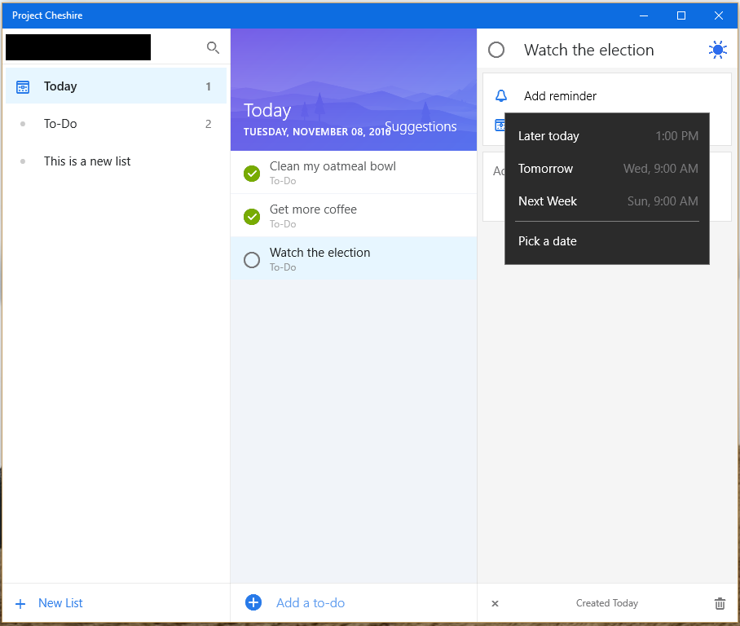
Task: Uncheck Clean my oatmeal bowl task
Action: pos(252,173)
